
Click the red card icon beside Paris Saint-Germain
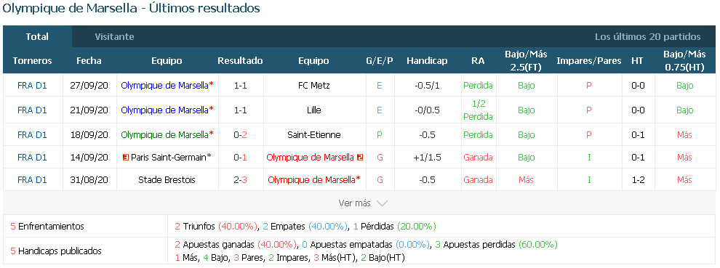[x=125, y=158]
